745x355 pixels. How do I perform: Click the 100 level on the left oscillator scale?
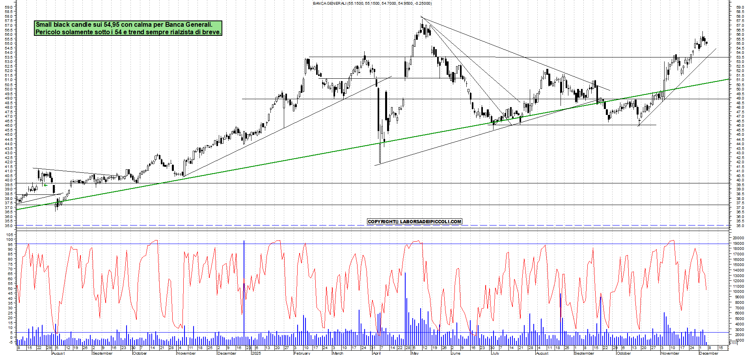(x=9, y=239)
